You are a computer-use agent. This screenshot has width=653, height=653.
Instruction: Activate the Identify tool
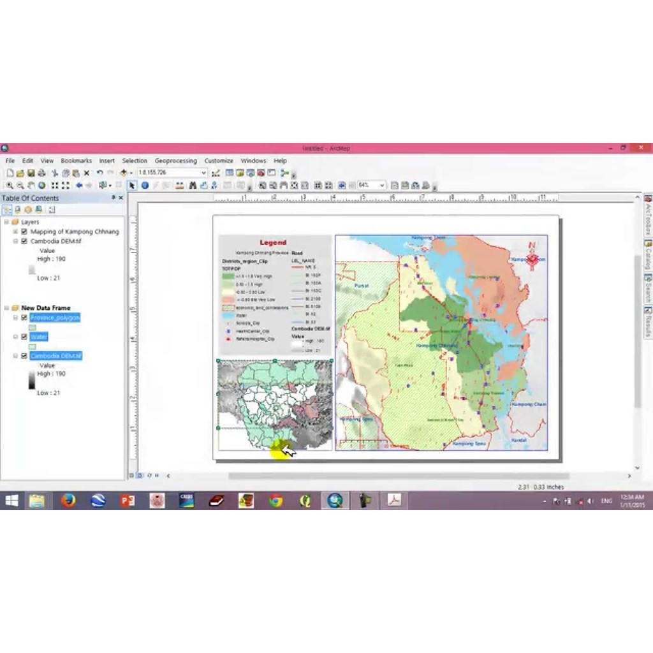[145, 186]
